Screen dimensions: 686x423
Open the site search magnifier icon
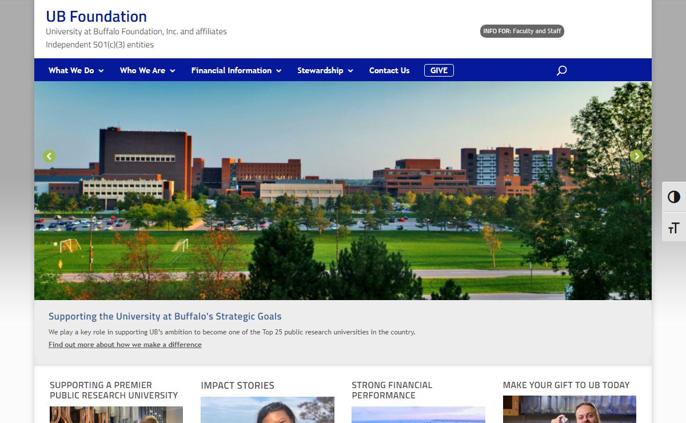[562, 70]
